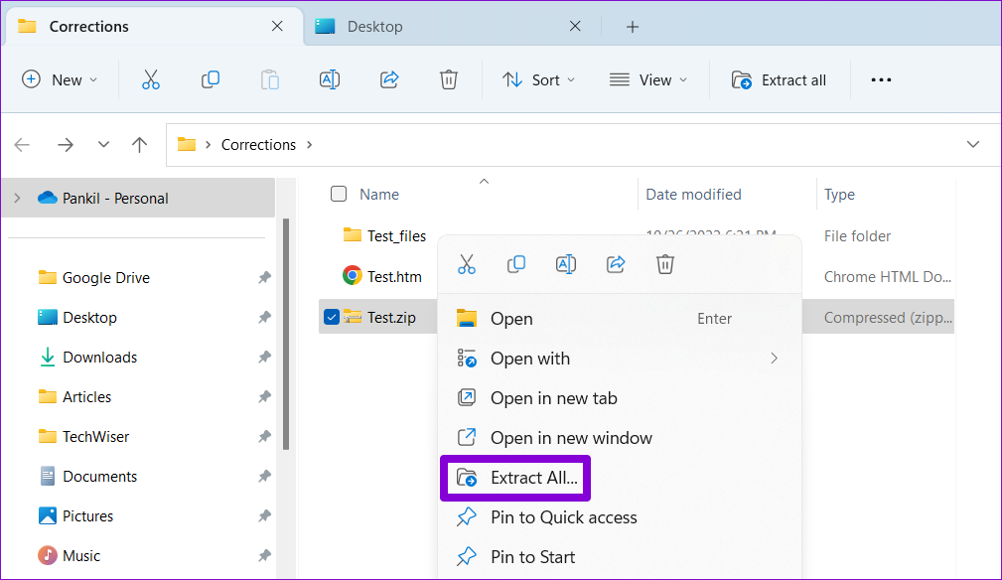Screen dimensions: 1002x580
Task: Choose Open from context menu
Action: pos(620,319)
